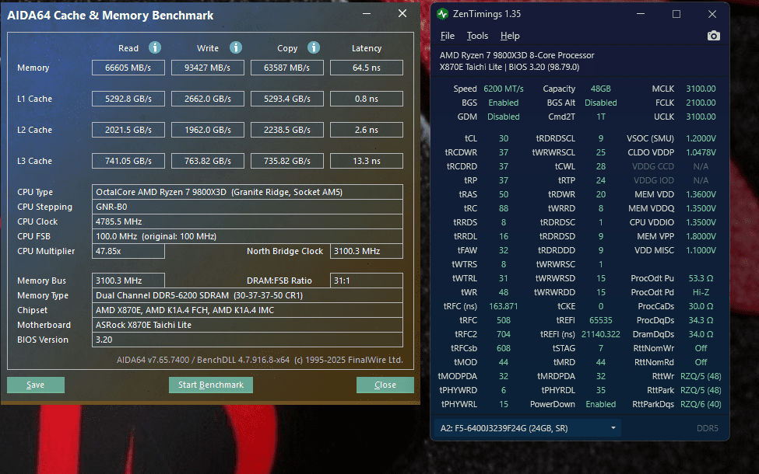Click the CPU Multiplier 47.85x field
The height and width of the screenshot is (474, 759).
click(128, 251)
